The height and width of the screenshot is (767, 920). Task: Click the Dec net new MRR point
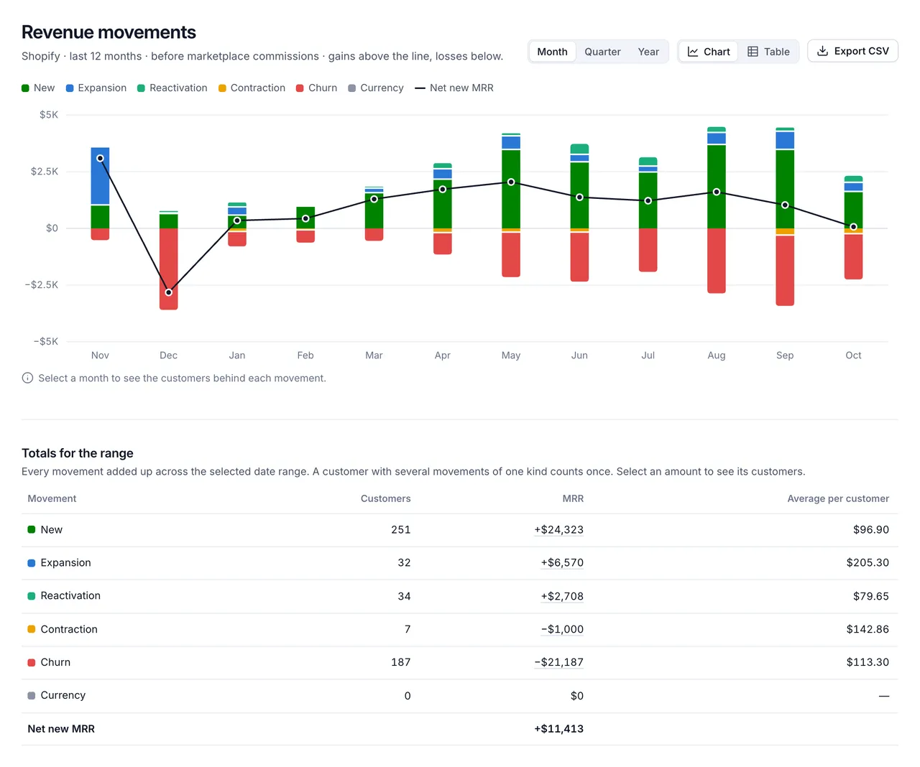tap(168, 292)
